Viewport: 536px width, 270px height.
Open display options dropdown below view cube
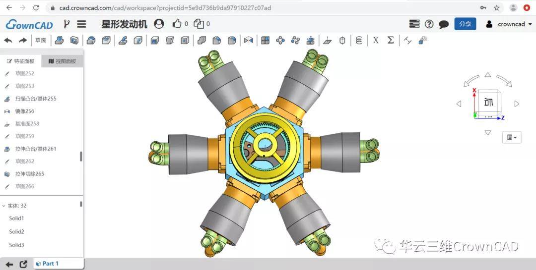[x=511, y=137]
